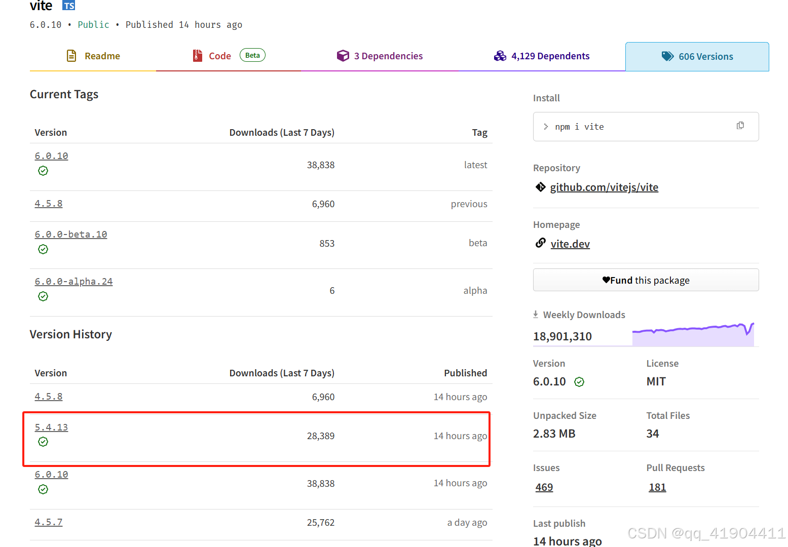Image resolution: width=788 pixels, height=547 pixels.
Task: Open the 3 Dependencies tab
Action: tap(380, 56)
